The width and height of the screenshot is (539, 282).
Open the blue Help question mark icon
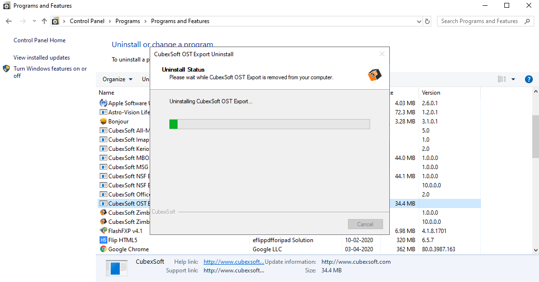coord(528,79)
